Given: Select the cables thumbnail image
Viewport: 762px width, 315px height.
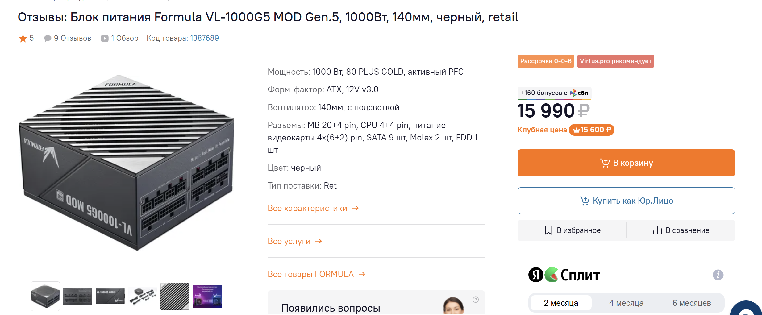Looking at the screenshot, I should point(143,296).
